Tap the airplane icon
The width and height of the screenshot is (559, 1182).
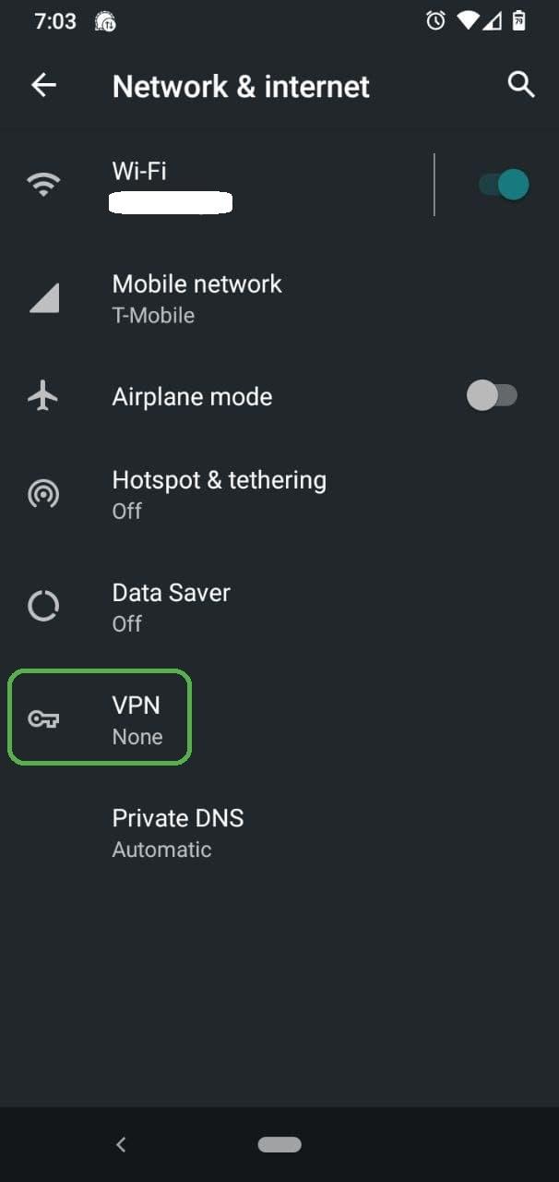click(x=43, y=396)
